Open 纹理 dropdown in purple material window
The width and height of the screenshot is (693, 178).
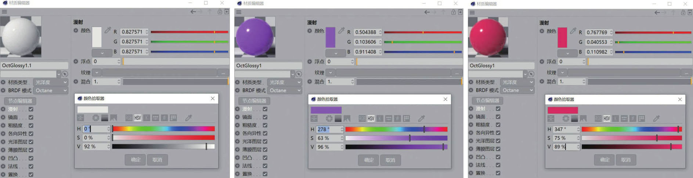tap(330, 73)
